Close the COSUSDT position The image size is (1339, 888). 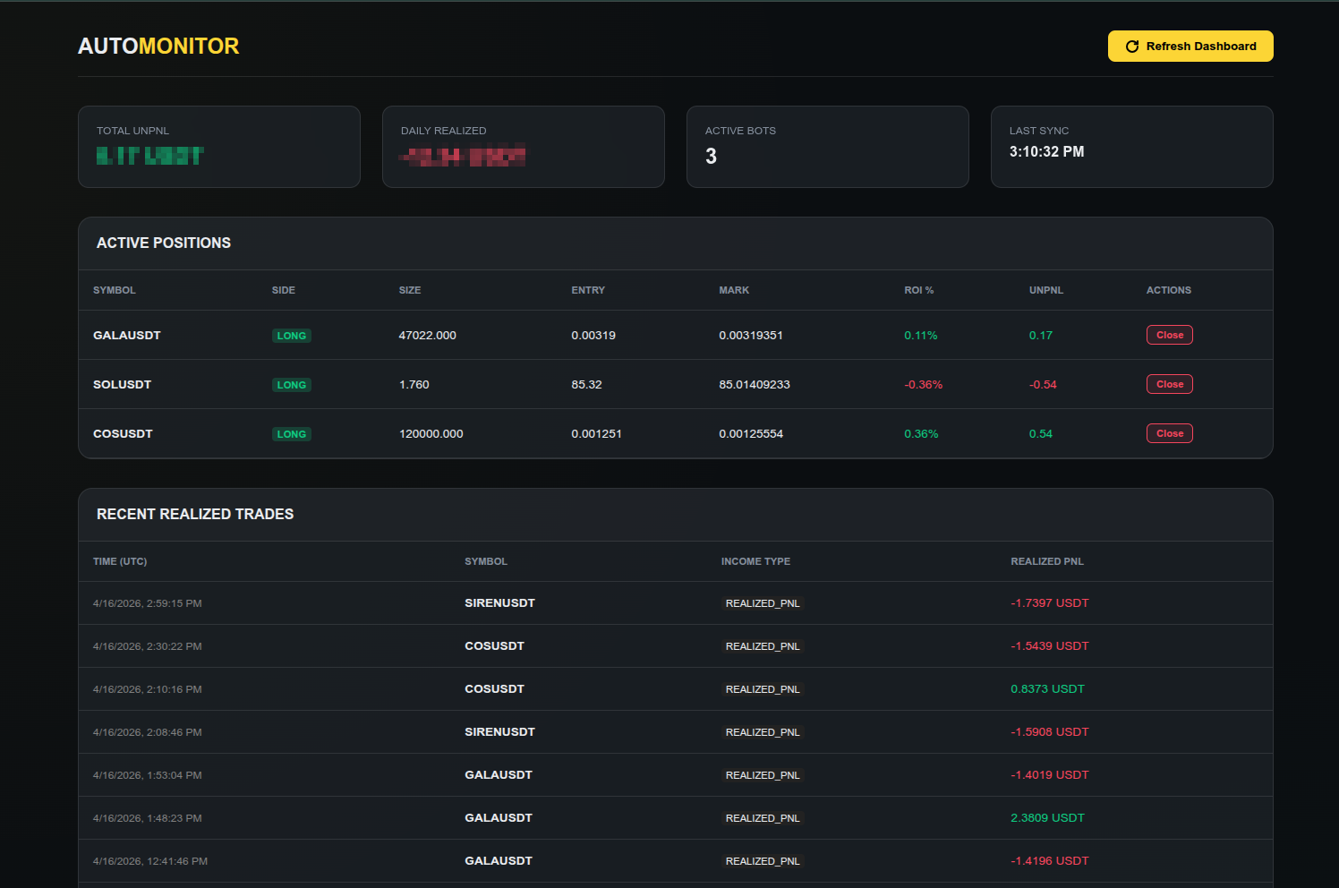pyautogui.click(x=1170, y=432)
